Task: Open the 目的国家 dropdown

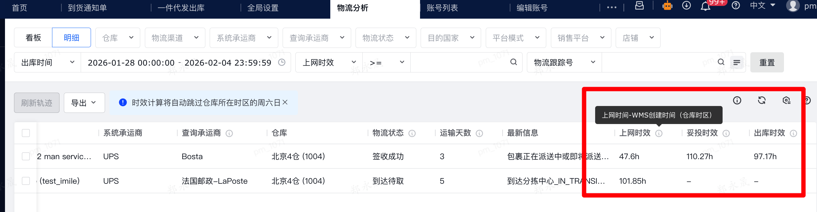Action: tap(450, 38)
